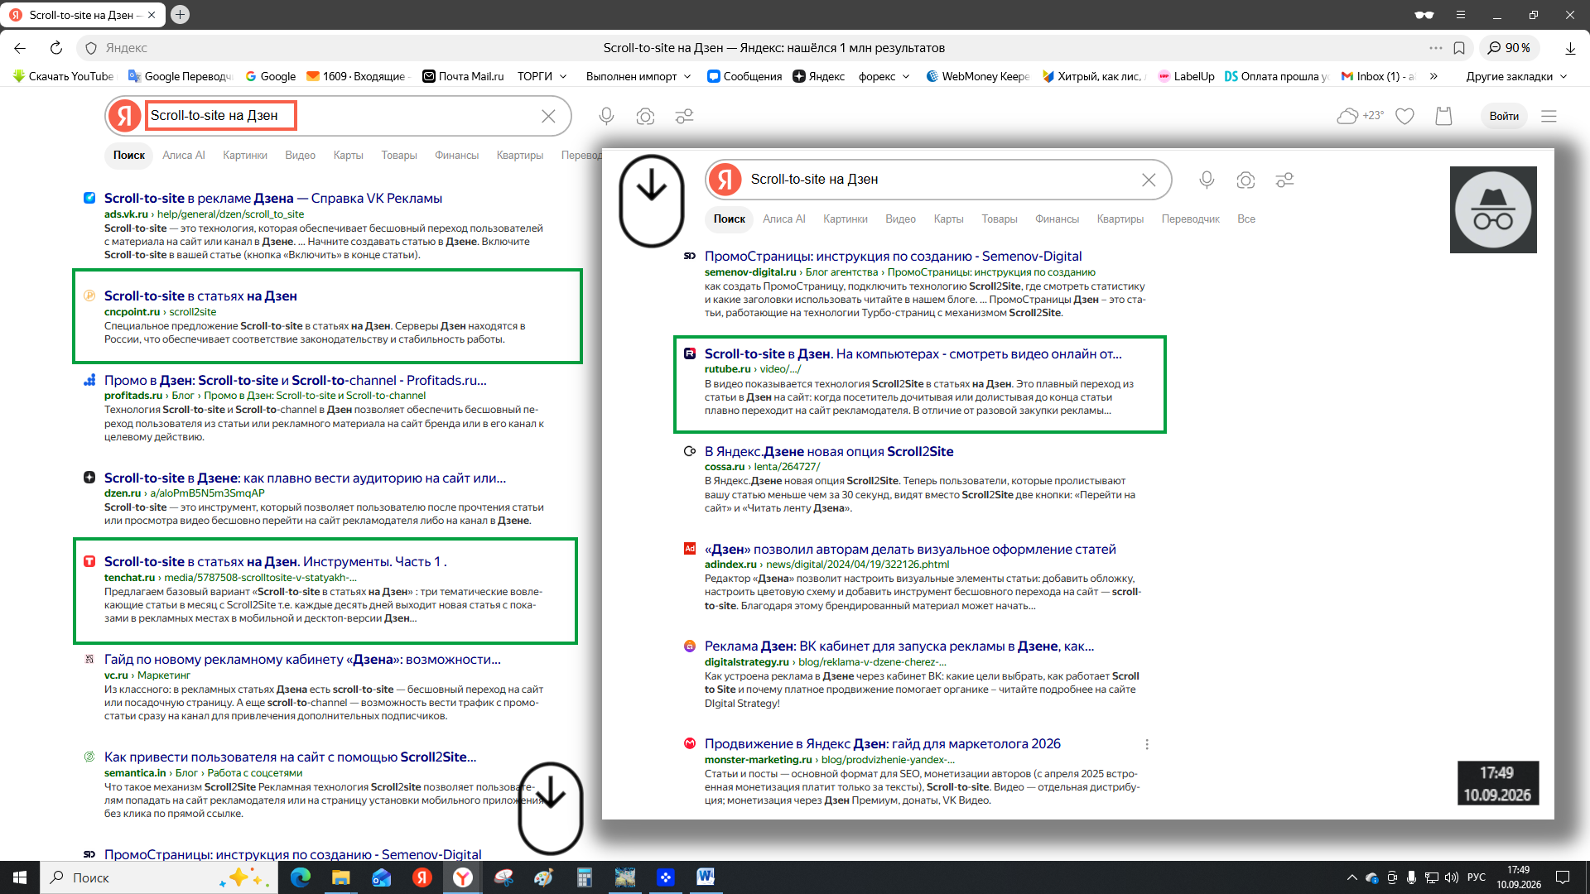Switch to the Видео tab in main window
The image size is (1590, 894).
tap(300, 155)
